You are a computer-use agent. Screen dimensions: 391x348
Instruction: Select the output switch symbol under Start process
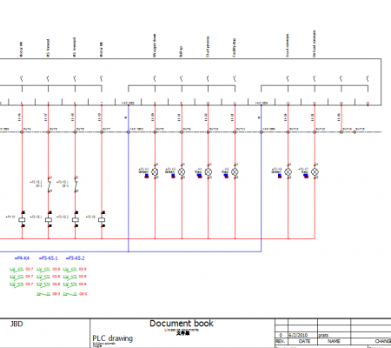click(208, 78)
